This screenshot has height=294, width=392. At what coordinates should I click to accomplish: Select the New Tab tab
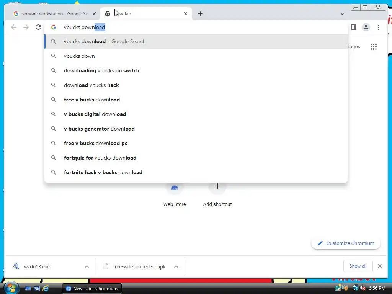(x=145, y=14)
